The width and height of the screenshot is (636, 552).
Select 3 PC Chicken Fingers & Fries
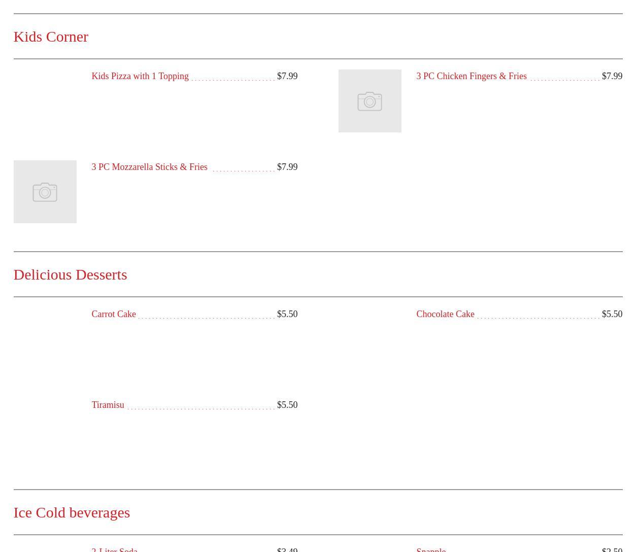tap(471, 76)
